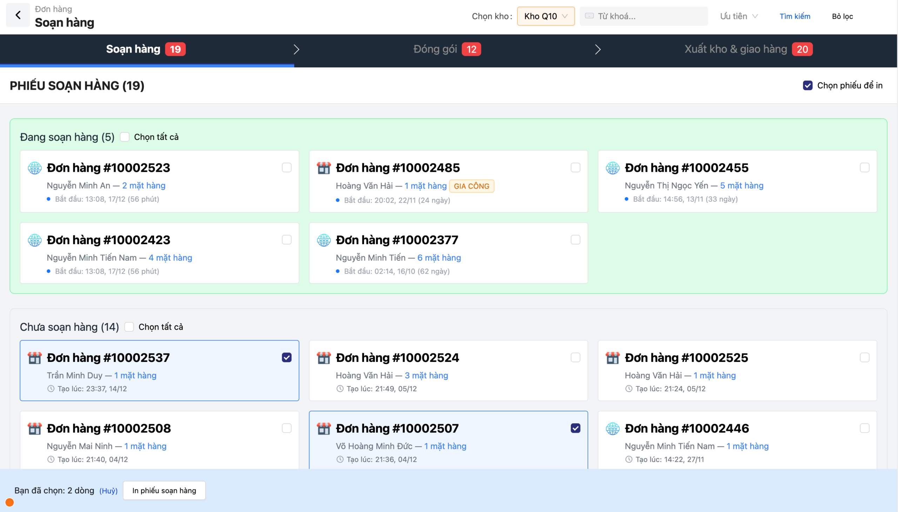898x512 pixels.
Task: Click the Tìm kiếm link
Action: 794,16
